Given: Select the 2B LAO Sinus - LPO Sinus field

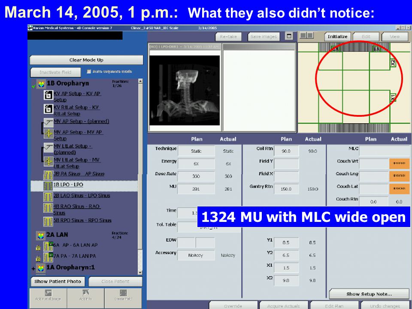Looking at the screenshot, I should tap(82, 196).
